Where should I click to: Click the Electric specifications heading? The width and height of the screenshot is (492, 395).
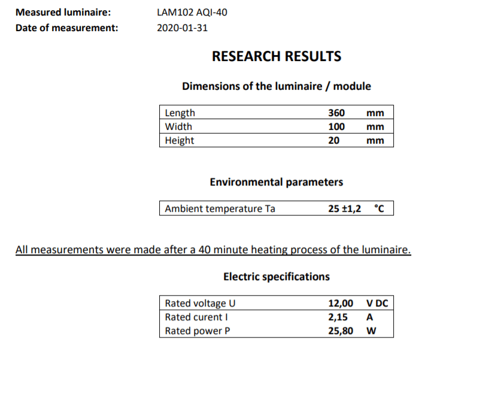click(277, 276)
